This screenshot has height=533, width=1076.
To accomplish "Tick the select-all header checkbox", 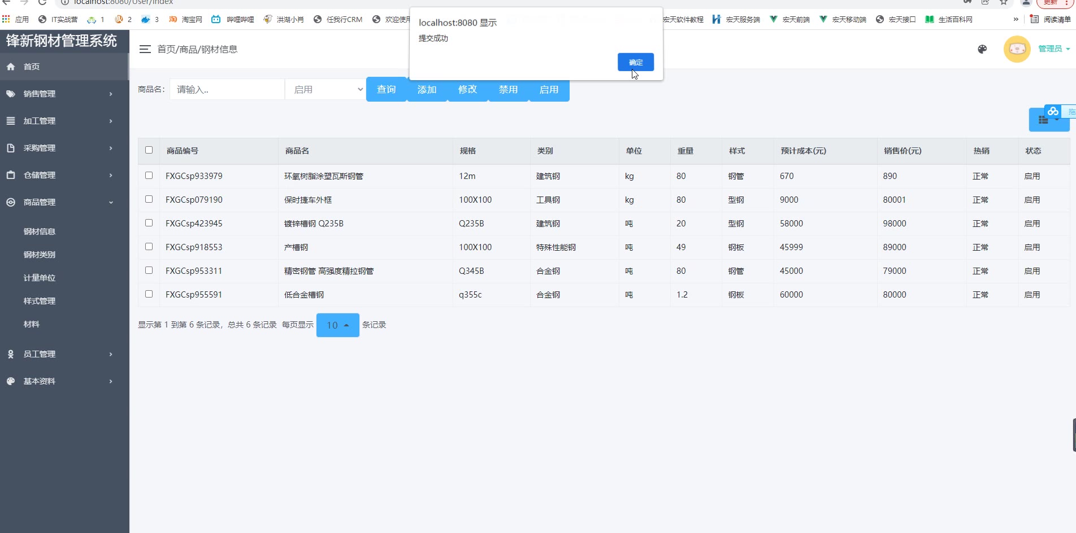I will tap(149, 150).
